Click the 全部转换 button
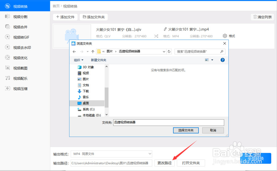Viewport: 277px width, 171px height. point(256,158)
